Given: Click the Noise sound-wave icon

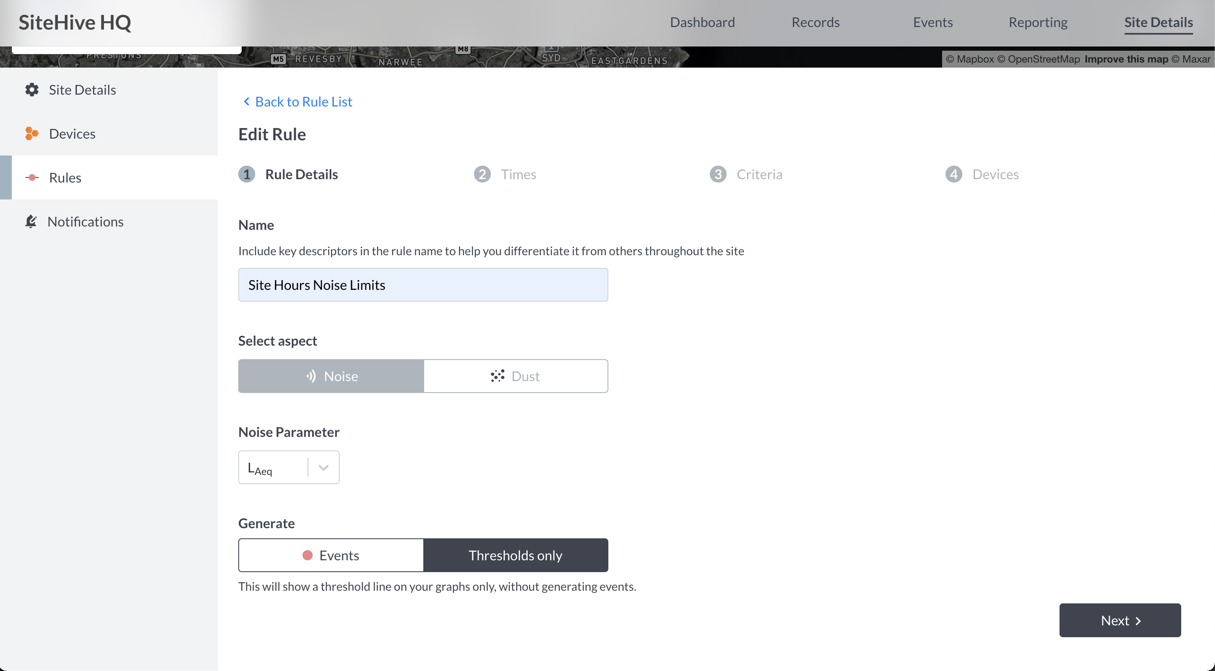Looking at the screenshot, I should (311, 376).
